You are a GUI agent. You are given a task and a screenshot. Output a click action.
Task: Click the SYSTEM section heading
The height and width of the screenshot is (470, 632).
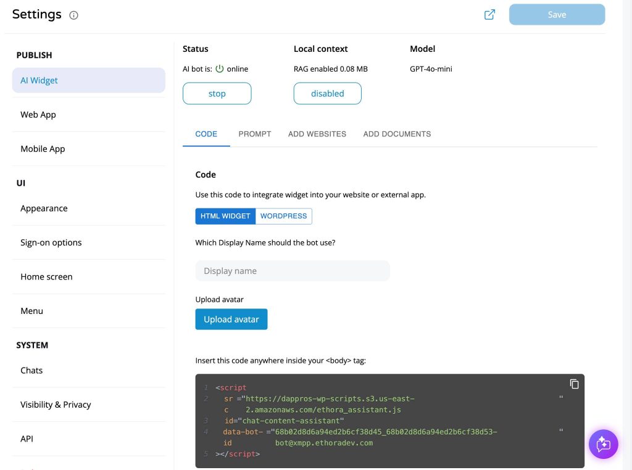[32, 345]
